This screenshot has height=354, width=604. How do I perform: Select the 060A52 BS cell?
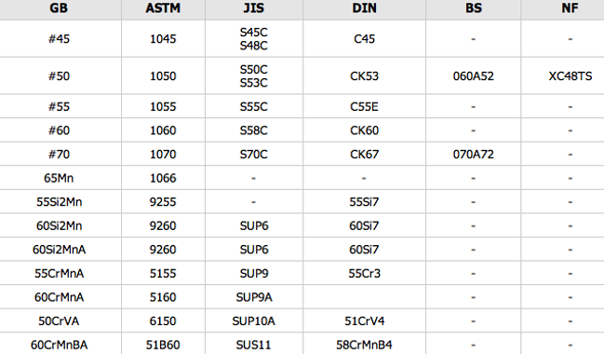click(x=474, y=76)
